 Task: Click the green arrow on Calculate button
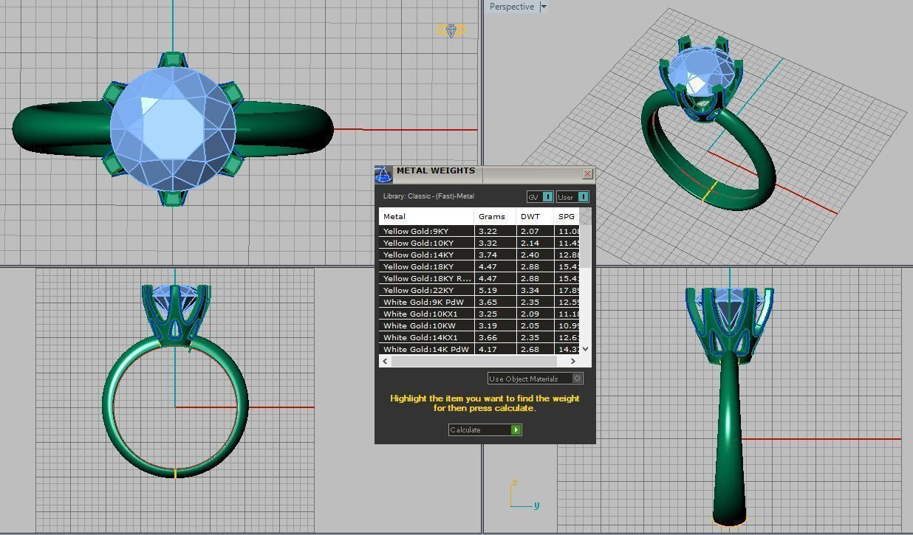(516, 429)
